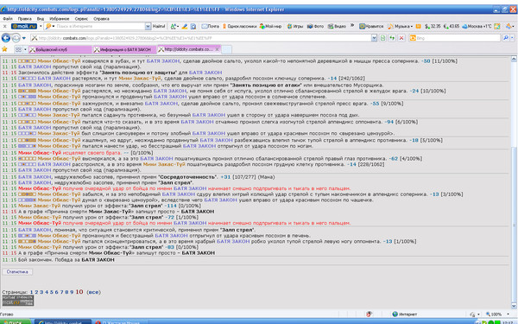
Task: Click the green Refresh arrows icon
Action: pos(392,38)
